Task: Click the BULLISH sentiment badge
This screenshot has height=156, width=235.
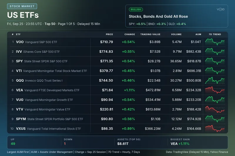Action: click(136, 9)
